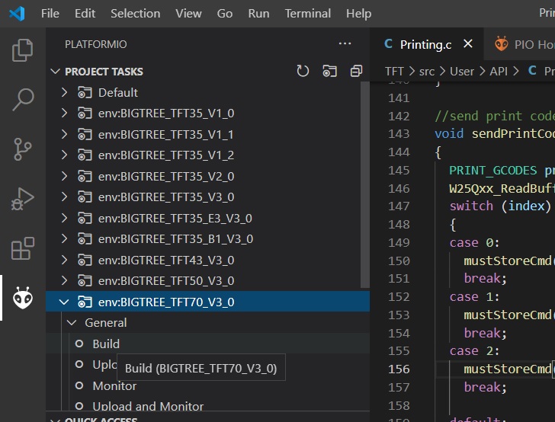This screenshot has height=422, width=555.
Task: Run the Upload and Monitor task
Action: coord(148,406)
